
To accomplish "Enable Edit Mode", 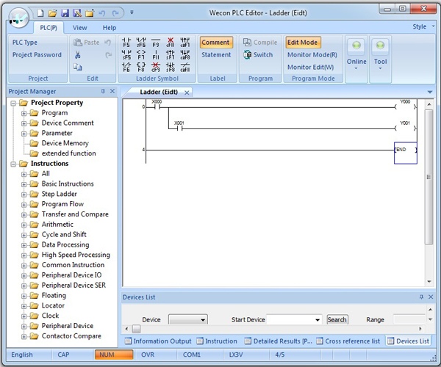I will (303, 43).
